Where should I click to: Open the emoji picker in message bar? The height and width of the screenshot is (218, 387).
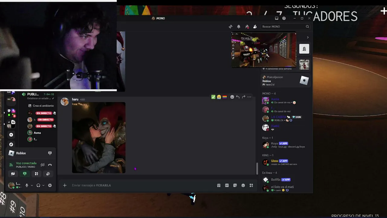pos(243,185)
